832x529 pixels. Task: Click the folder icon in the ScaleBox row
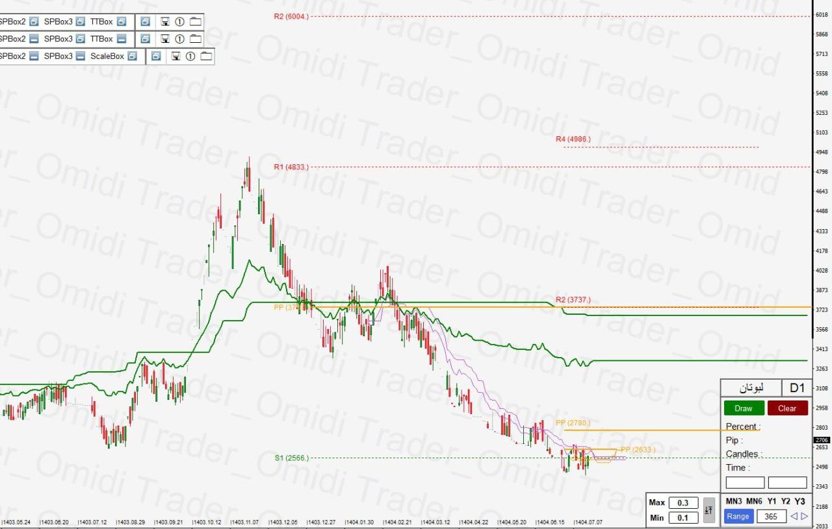coord(207,56)
